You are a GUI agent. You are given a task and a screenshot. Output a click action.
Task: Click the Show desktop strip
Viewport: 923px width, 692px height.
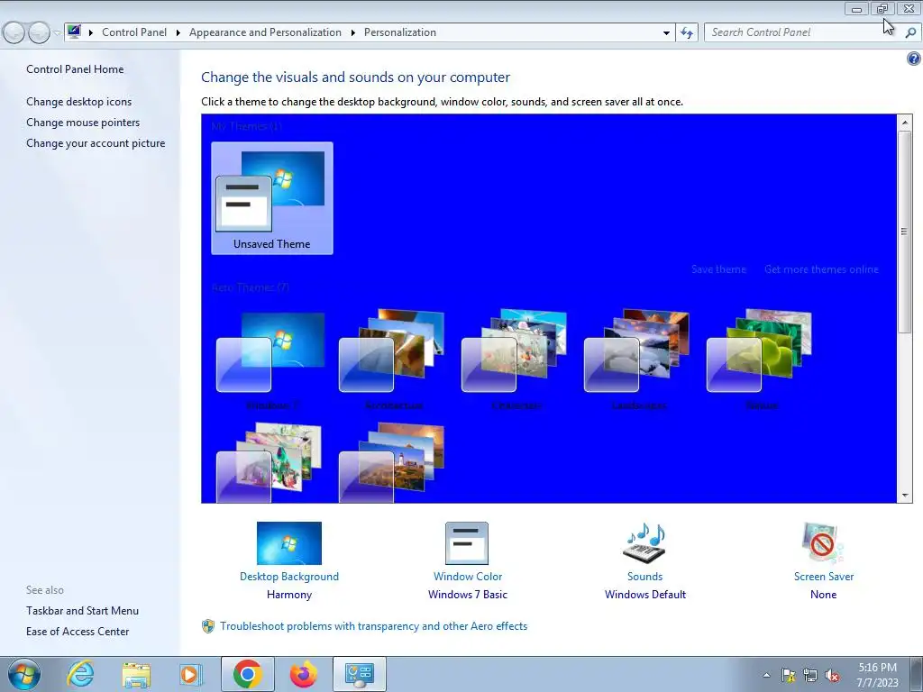(918, 674)
